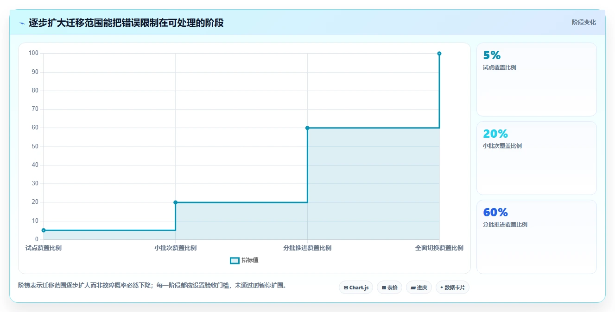Click the data point at value 5
This screenshot has width=615, height=312.
pos(44,230)
